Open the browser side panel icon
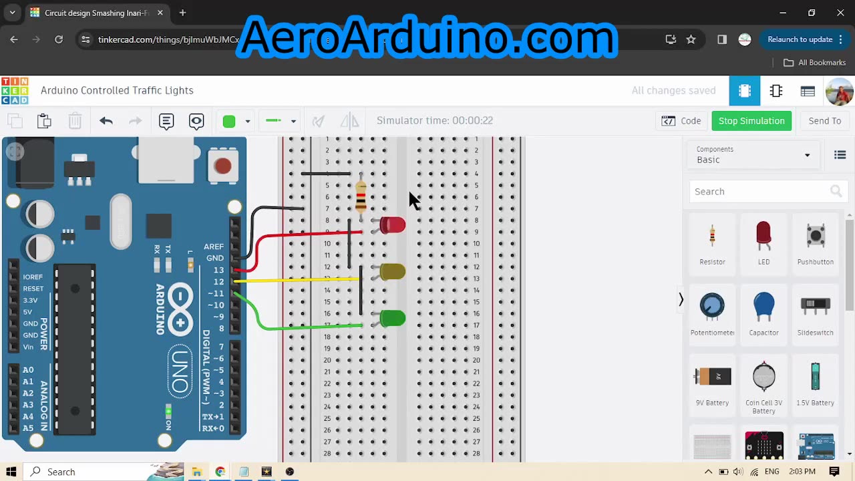This screenshot has width=855, height=481. pos(722,39)
